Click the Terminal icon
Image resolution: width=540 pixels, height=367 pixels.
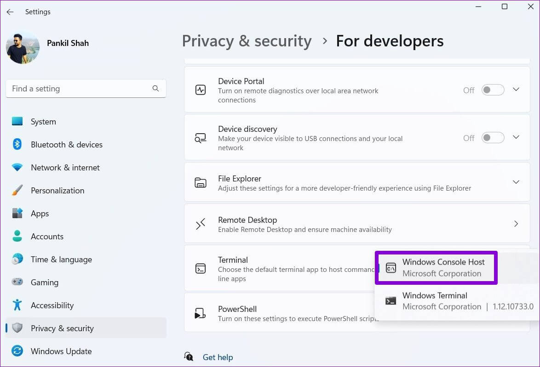coord(201,268)
